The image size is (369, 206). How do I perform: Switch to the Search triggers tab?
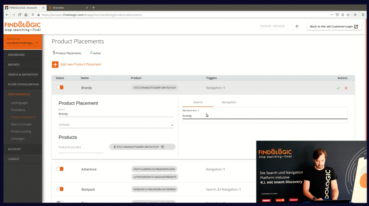click(198, 102)
